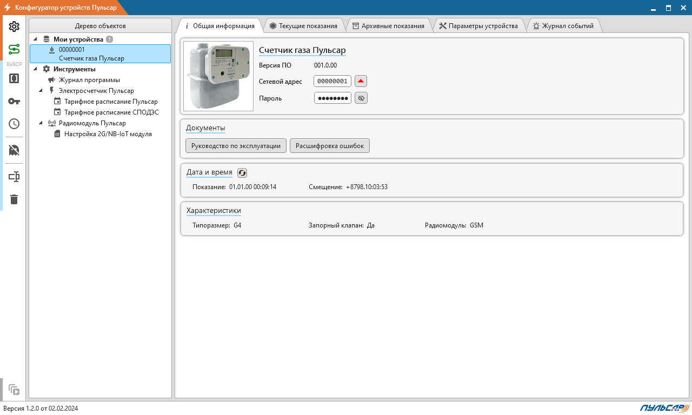Screen dimensions: 692x415
Task: Click the Версия 1.2.0 status bar text
Action: tap(41, 409)
